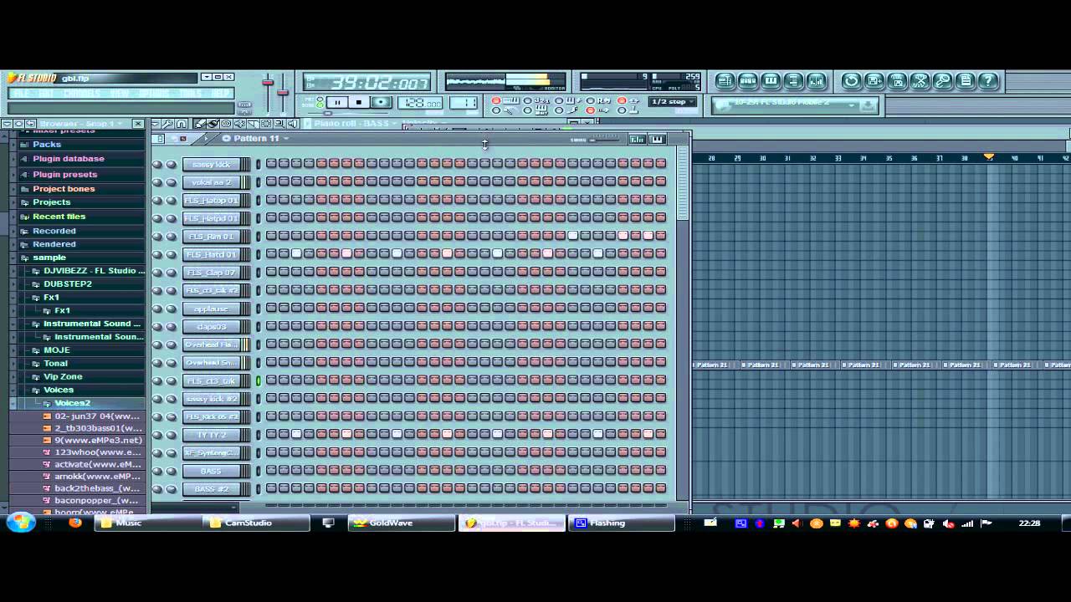
Task: Select the Draw pencil tool
Action: [x=201, y=124]
